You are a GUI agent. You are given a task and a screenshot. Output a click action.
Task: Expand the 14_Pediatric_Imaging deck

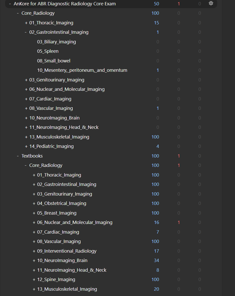click(26, 146)
